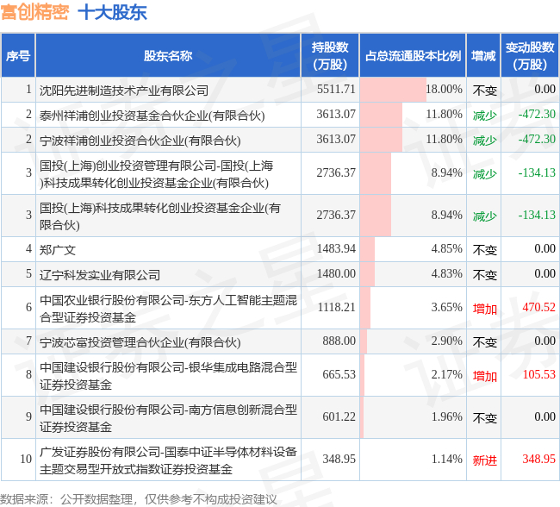Click the holding value 1483.94
This screenshot has height=507, width=560.
(x=336, y=248)
